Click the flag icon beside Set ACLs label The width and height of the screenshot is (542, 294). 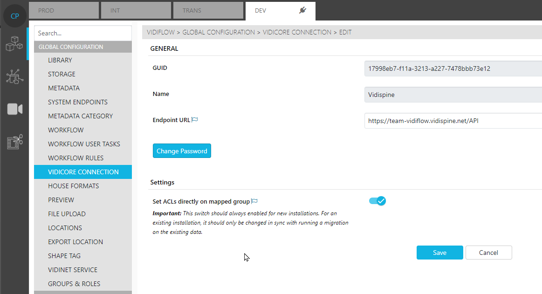pyautogui.click(x=254, y=201)
